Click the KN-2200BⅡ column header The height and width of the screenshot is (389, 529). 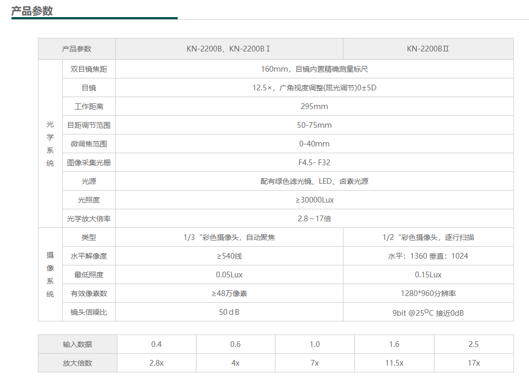pos(428,49)
